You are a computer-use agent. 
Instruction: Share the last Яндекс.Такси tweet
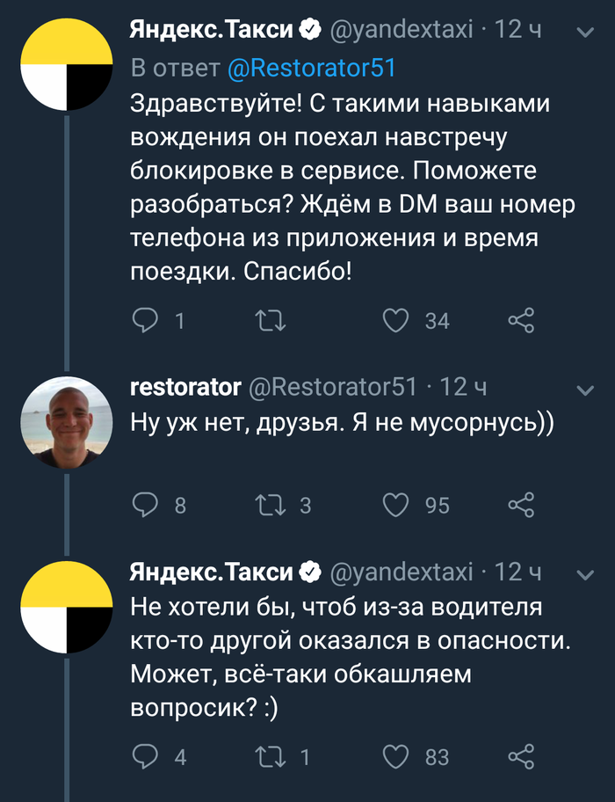[521, 755]
